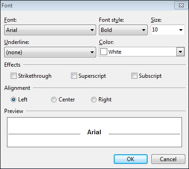Close the Font dialog with X
This screenshot has height=169, width=189.
(181, 6)
